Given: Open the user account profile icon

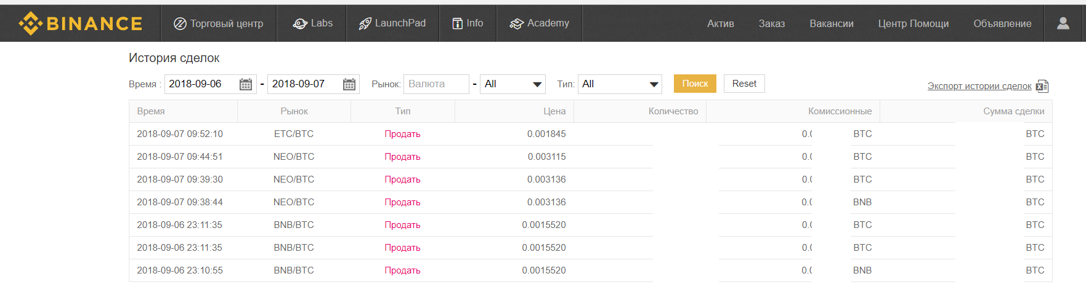Looking at the screenshot, I should (x=1063, y=23).
